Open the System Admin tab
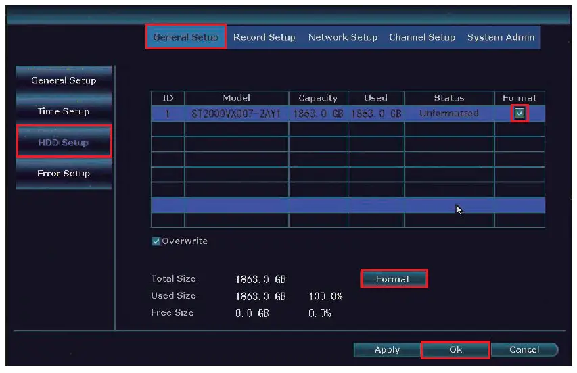This screenshot has height=373, width=577. point(501,37)
